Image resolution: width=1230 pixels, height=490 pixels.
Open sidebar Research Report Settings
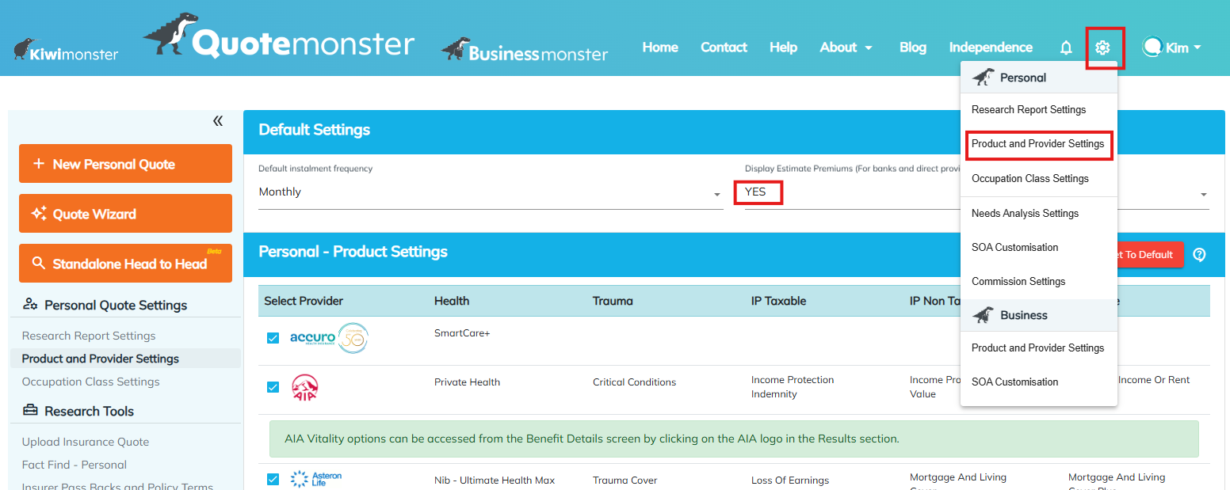(x=89, y=336)
